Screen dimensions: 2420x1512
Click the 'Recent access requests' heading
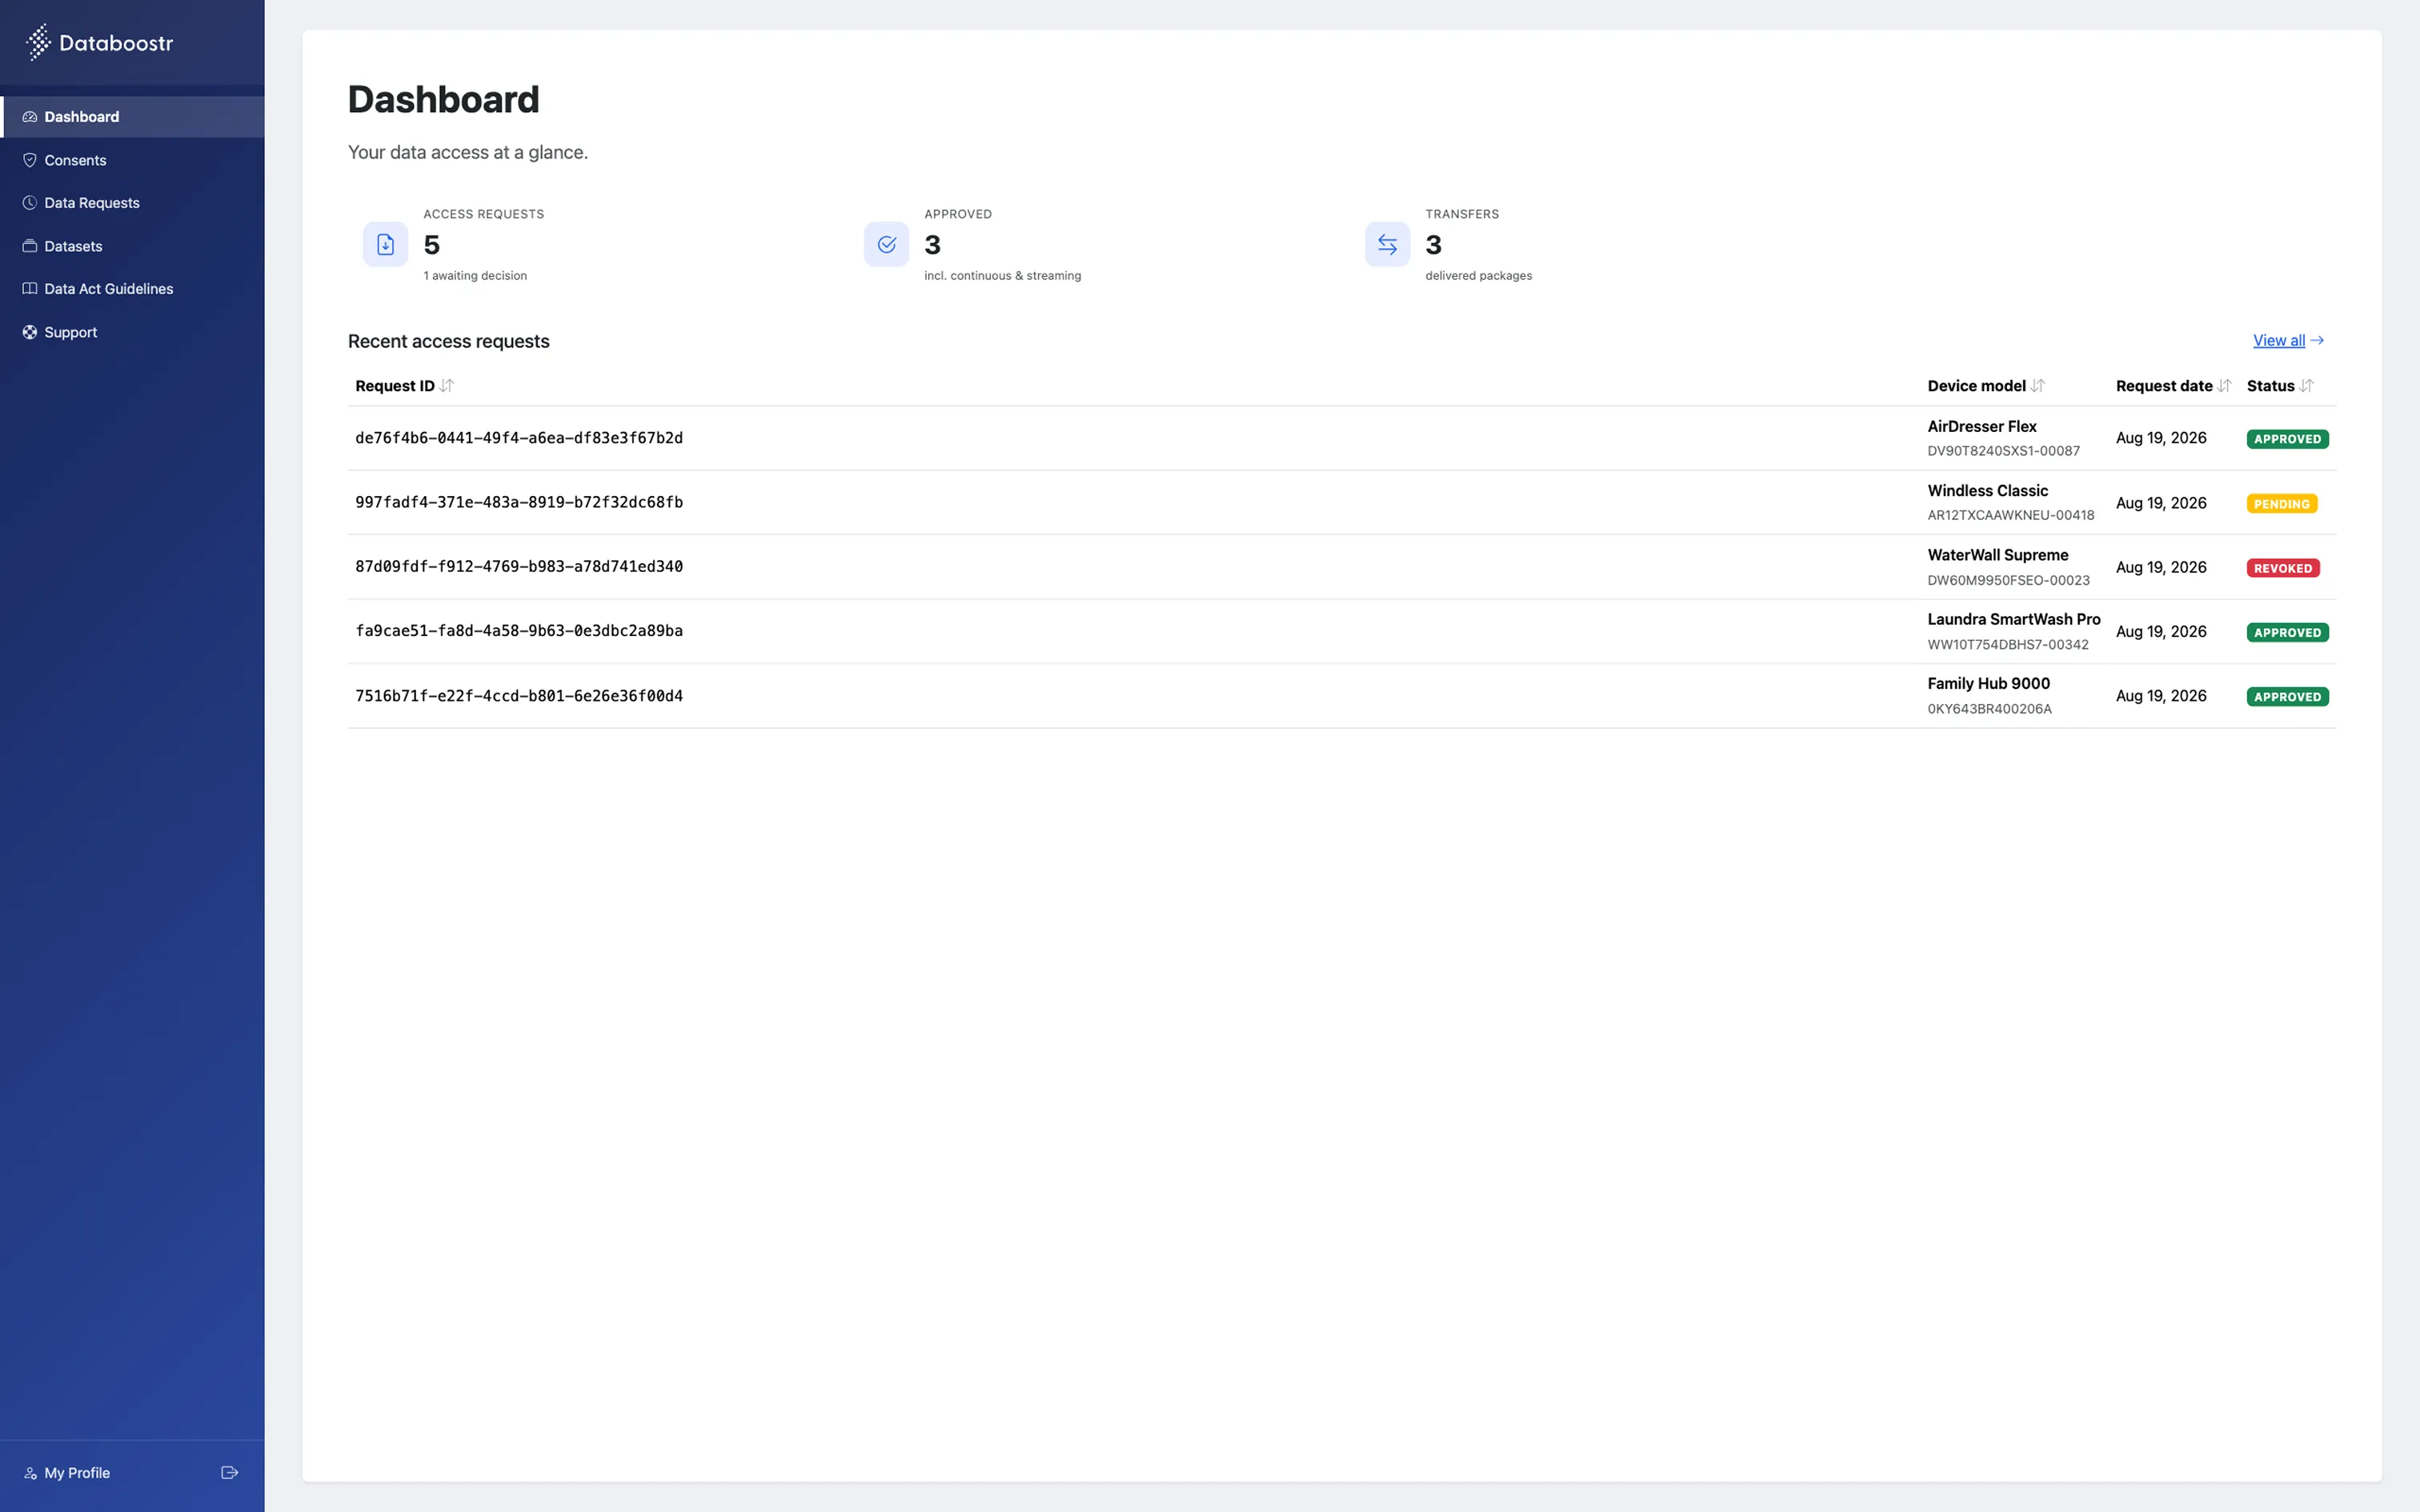coord(448,341)
